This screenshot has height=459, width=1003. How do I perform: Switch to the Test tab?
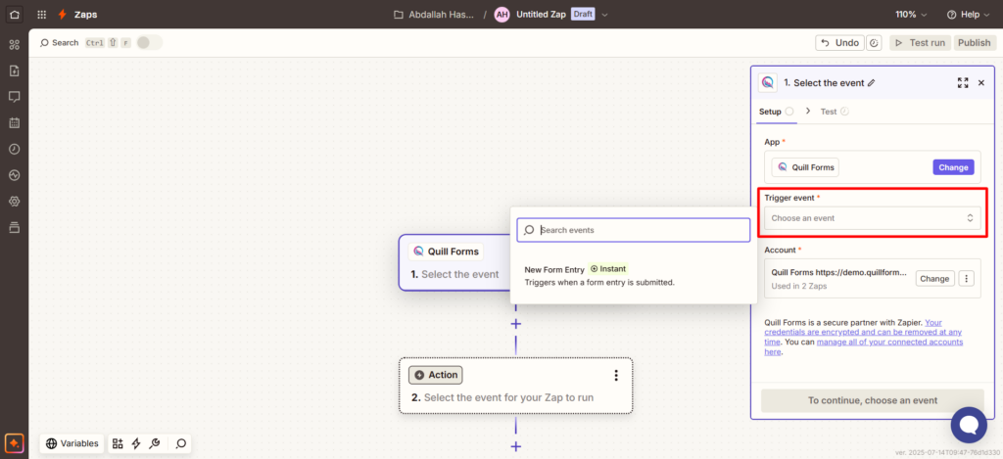(835, 112)
